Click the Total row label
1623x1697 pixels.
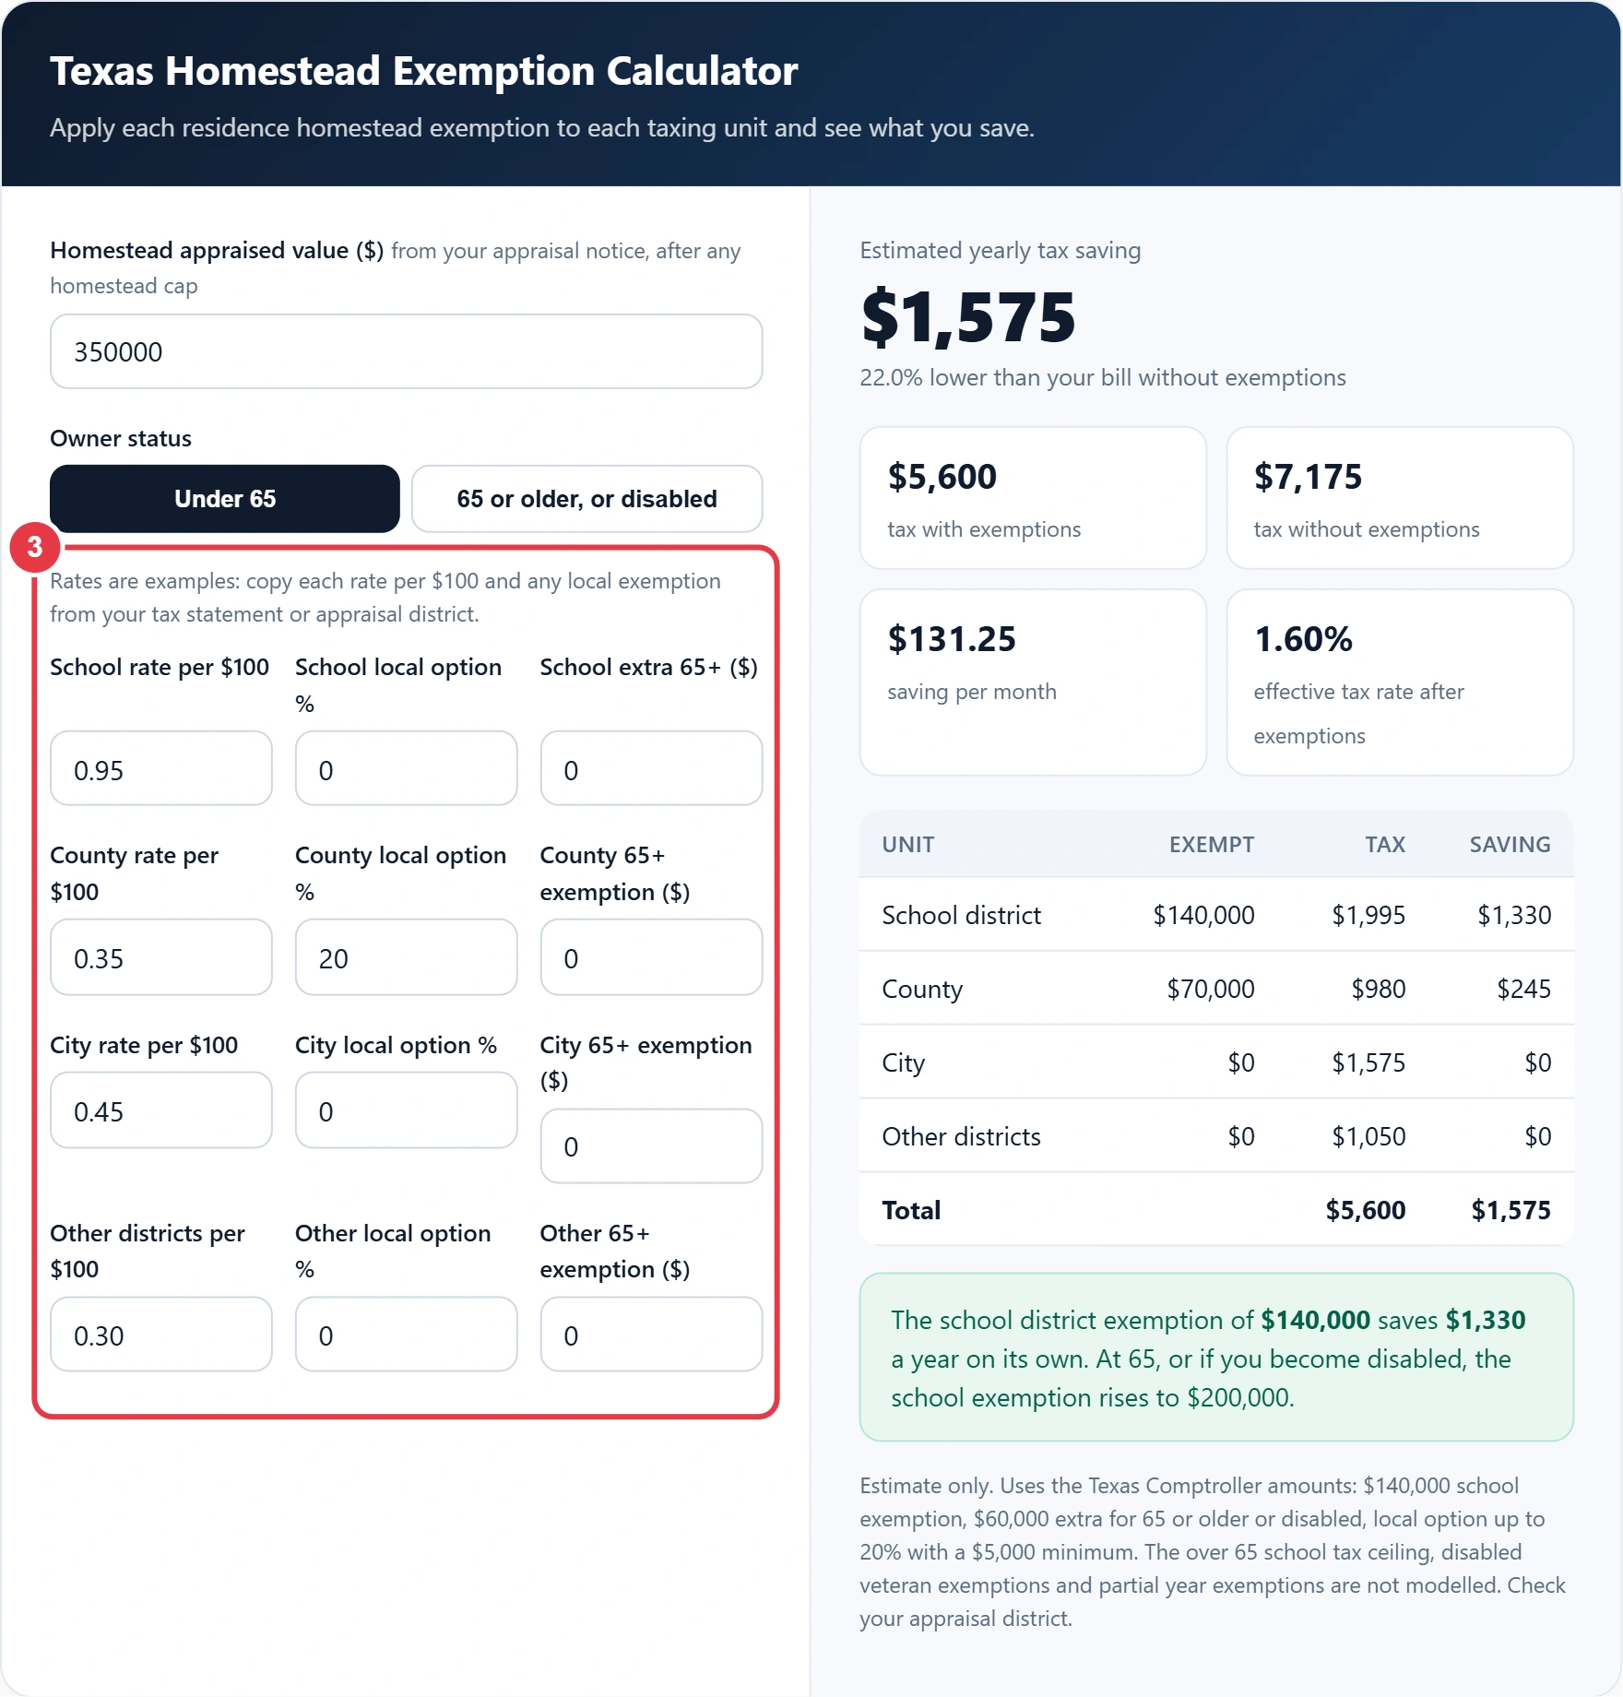click(x=911, y=1210)
